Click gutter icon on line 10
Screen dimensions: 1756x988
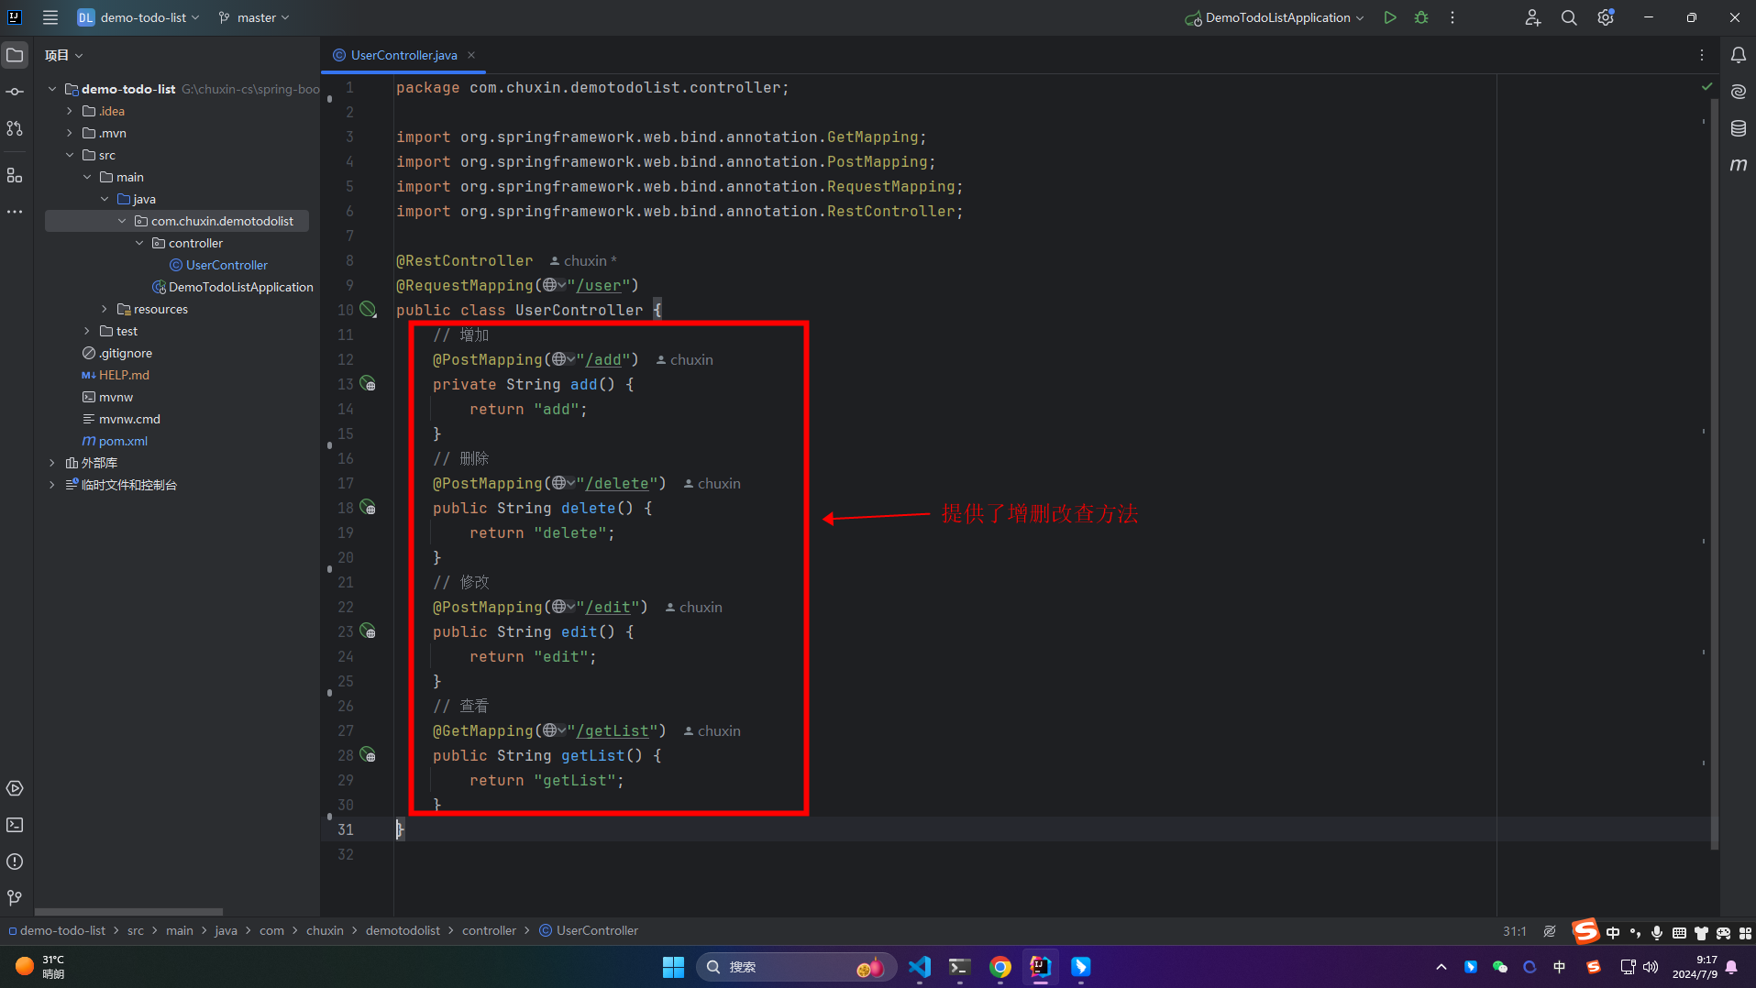point(368,310)
